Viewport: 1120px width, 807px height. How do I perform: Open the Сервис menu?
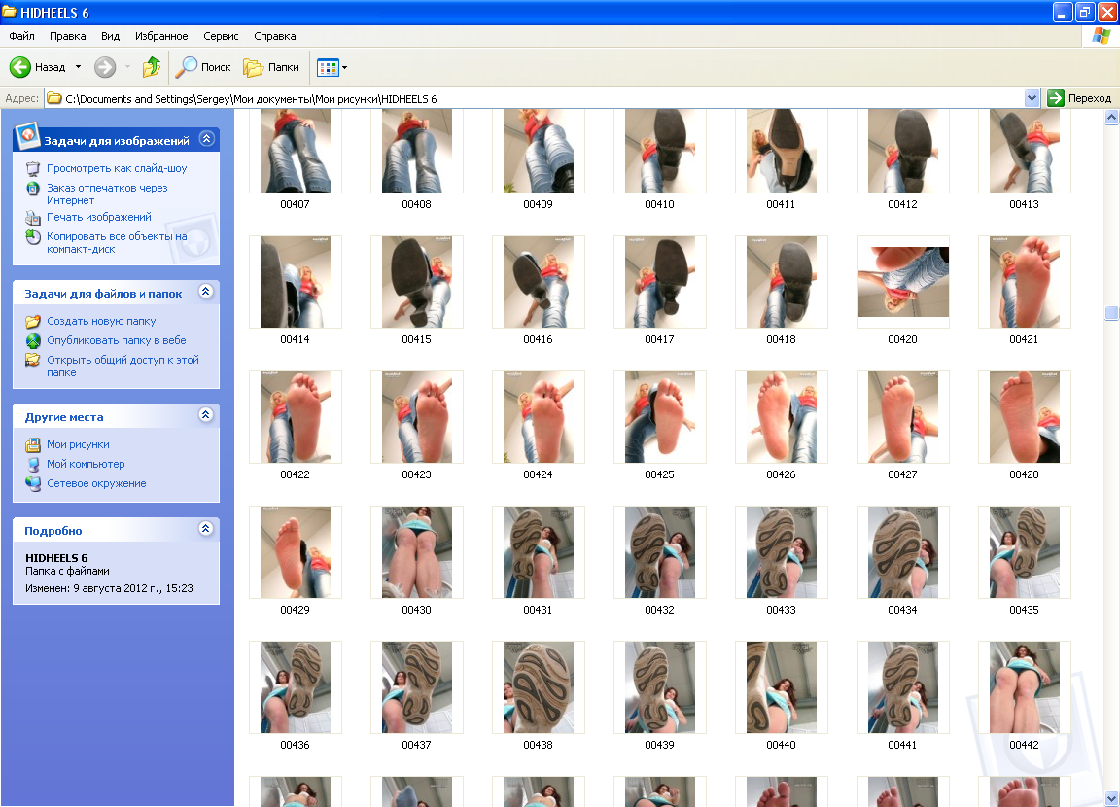coord(221,36)
